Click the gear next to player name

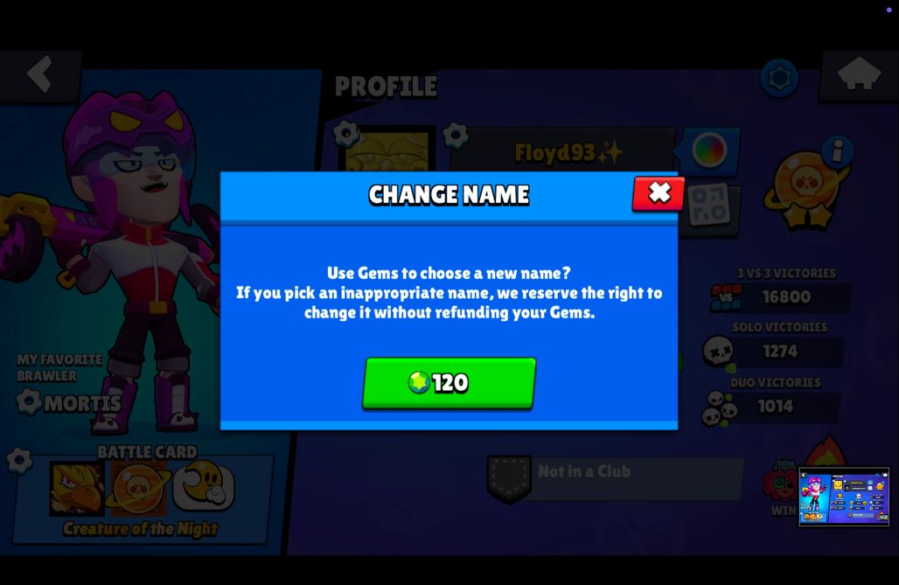click(x=456, y=136)
